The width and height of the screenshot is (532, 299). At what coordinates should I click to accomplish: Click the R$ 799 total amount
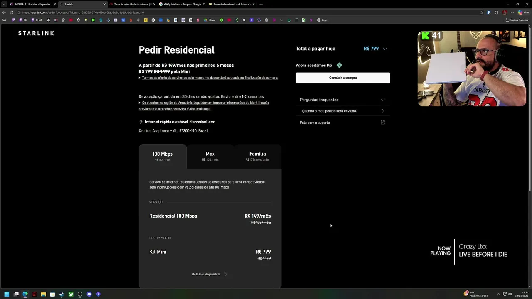tap(371, 49)
